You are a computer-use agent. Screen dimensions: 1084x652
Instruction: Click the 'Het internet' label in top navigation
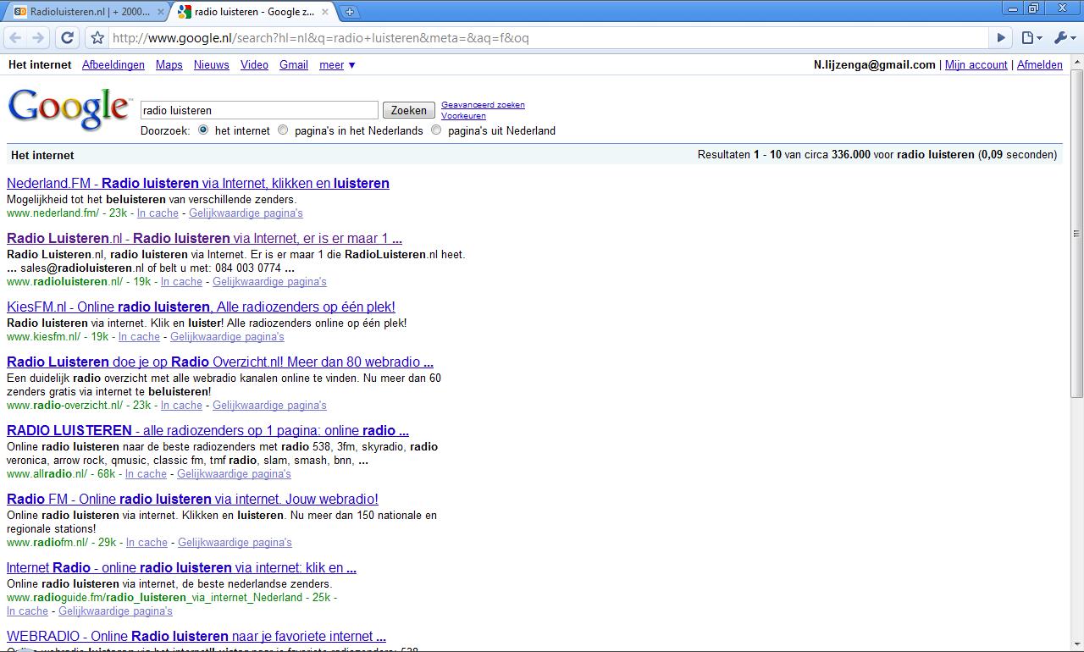pos(40,65)
